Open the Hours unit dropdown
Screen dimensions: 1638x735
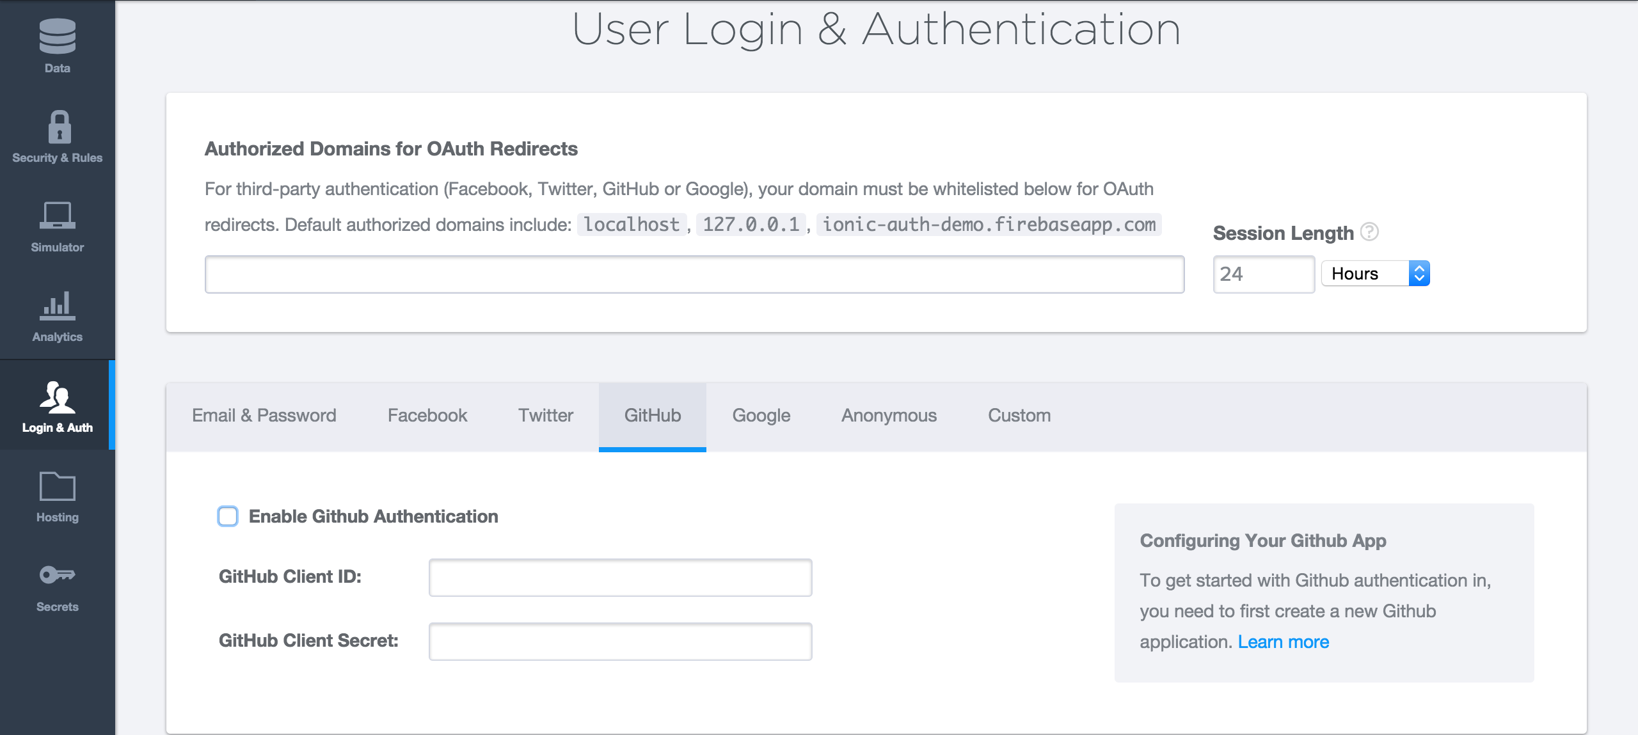1376,274
